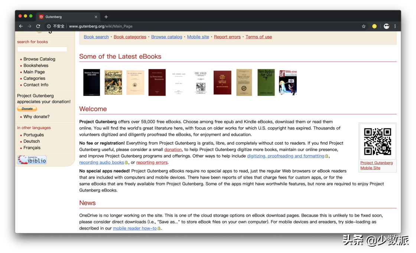Open Browse catalog link at top
This screenshot has width=416, height=253.
167,37
